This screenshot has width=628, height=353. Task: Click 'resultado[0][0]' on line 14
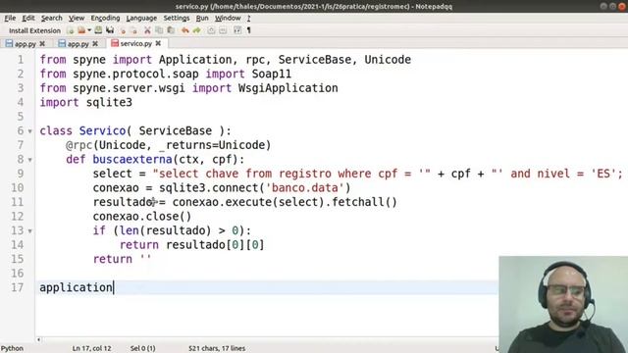click(215, 245)
